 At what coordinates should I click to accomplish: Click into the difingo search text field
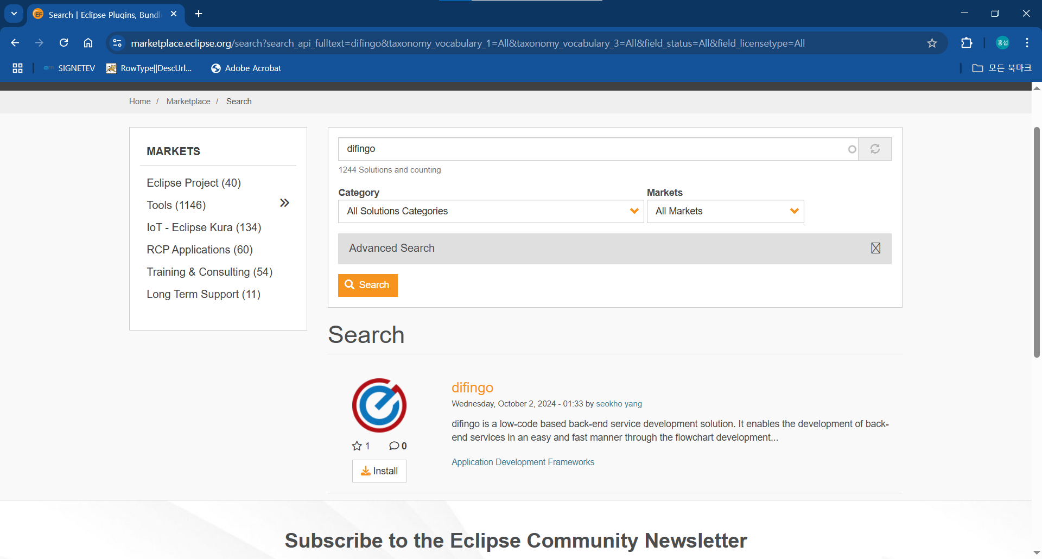[x=592, y=149]
